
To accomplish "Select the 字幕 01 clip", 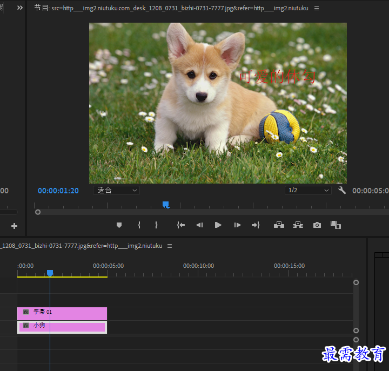I will pyautogui.click(x=62, y=314).
